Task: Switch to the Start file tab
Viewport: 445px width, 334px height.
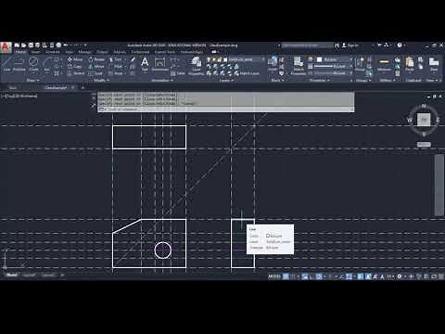Action: click(x=13, y=88)
